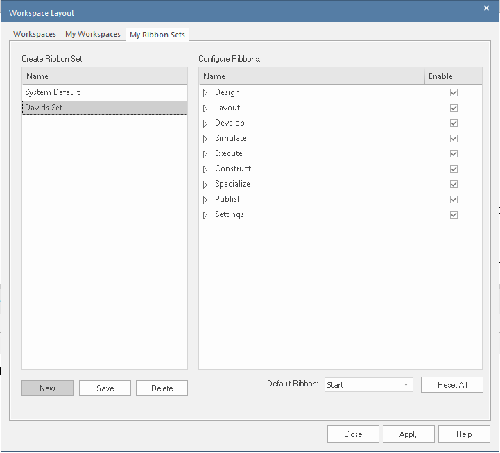Close the Workspace Layout dialog via X
The height and width of the screenshot is (453, 500).
(486, 8)
